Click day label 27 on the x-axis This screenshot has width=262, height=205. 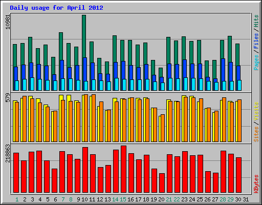point(215,199)
